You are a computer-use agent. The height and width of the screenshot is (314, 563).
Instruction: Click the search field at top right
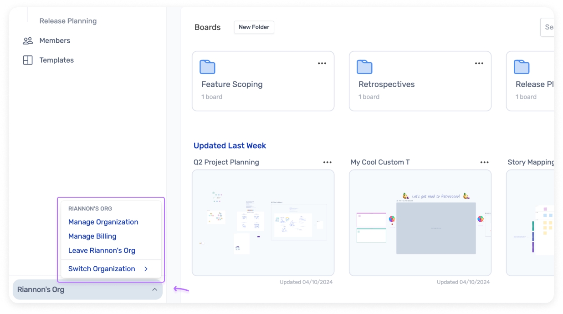click(547, 27)
